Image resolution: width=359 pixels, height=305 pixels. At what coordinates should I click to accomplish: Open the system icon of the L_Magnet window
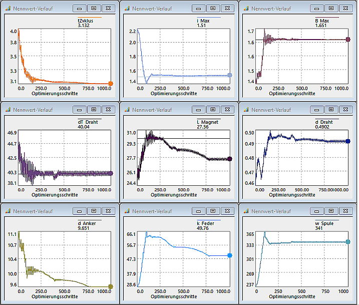coord(126,109)
